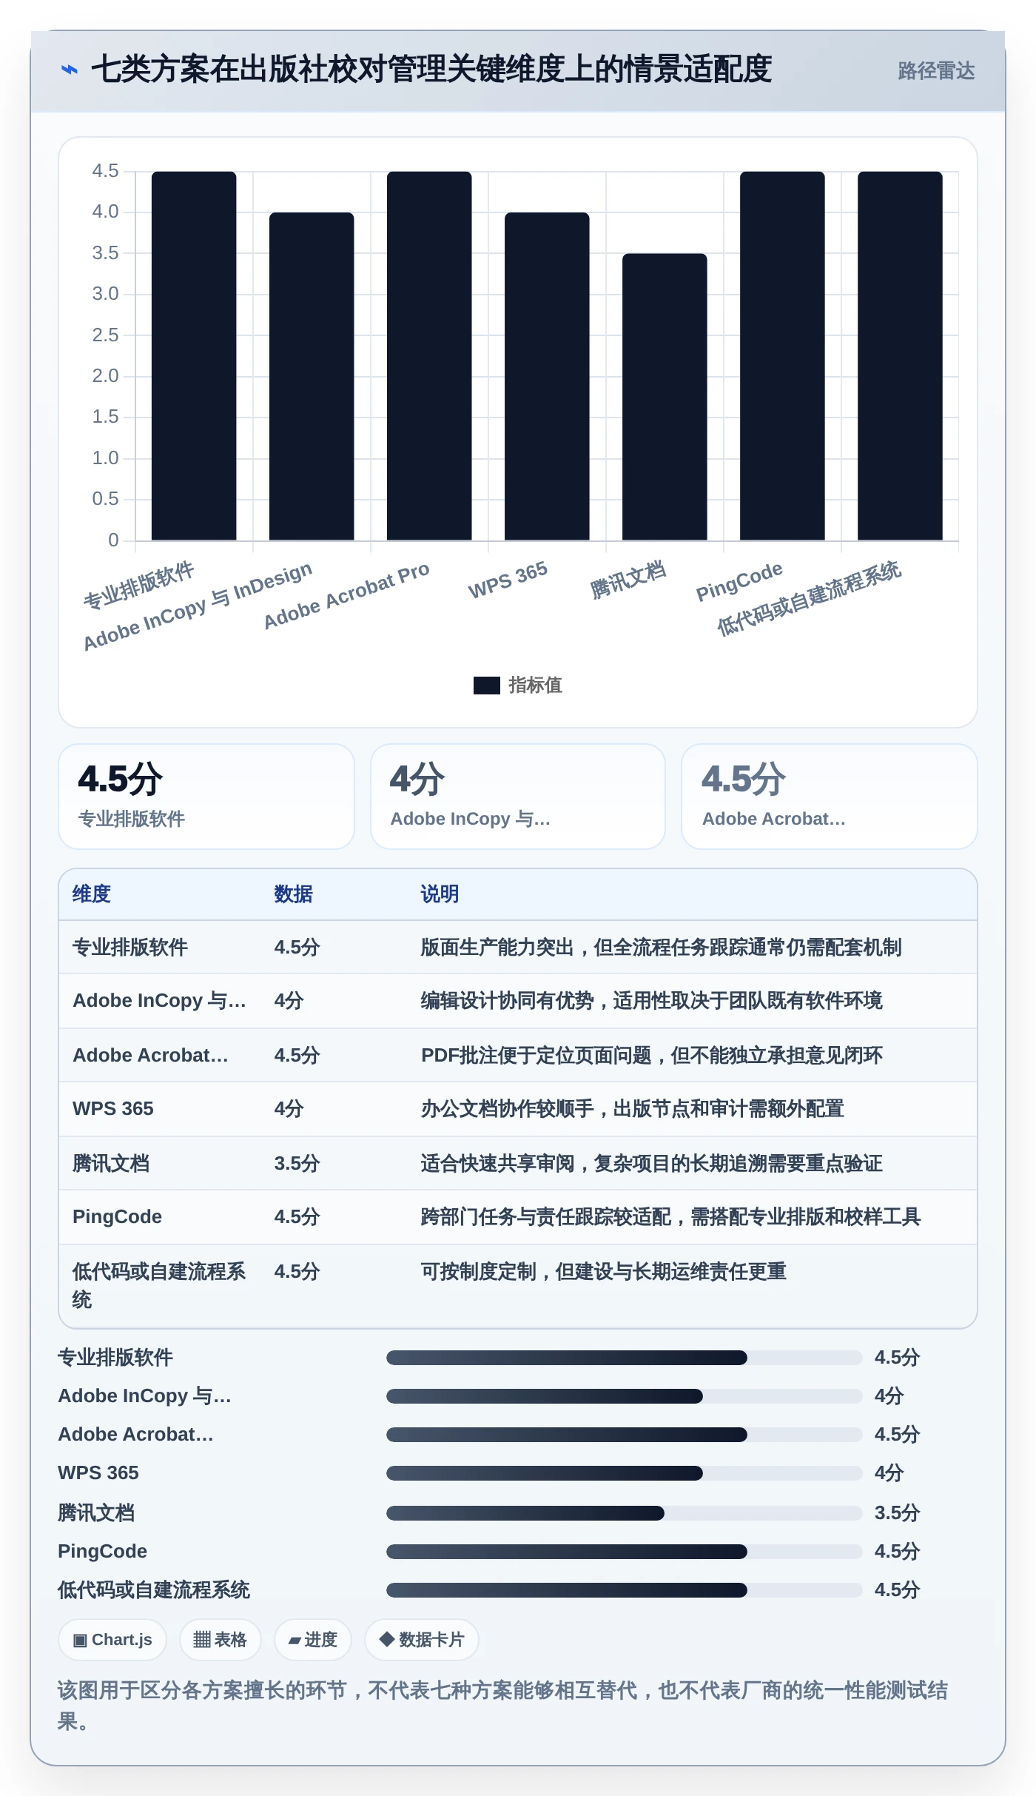Image resolution: width=1036 pixels, height=1796 pixels.
Task: Click the 维度 column header
Action: pyautogui.click(x=92, y=894)
